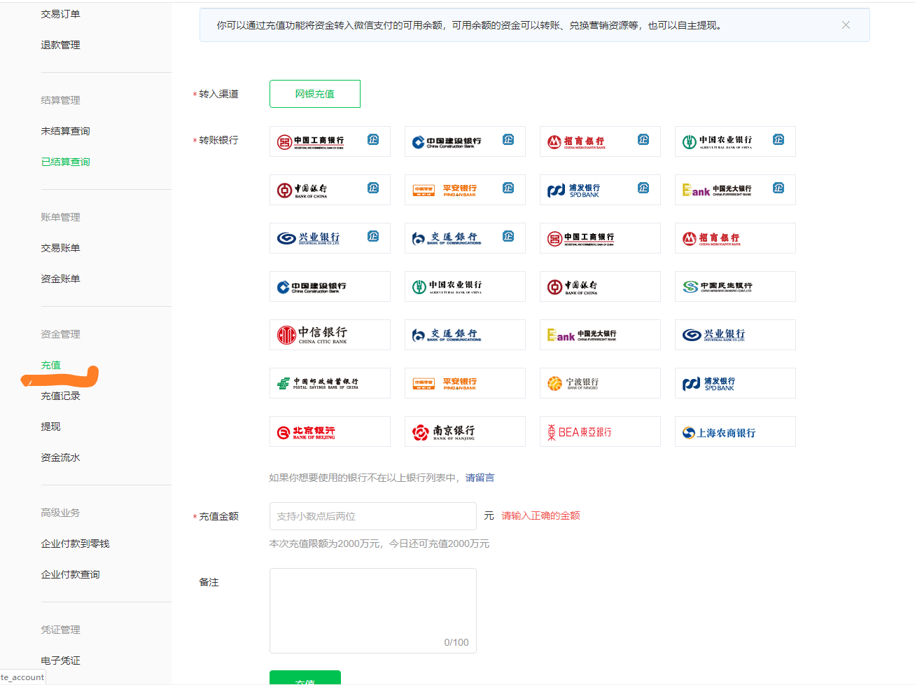Click the 请输入正确的金额 error message
The height and width of the screenshot is (685, 915).
pyautogui.click(x=540, y=516)
